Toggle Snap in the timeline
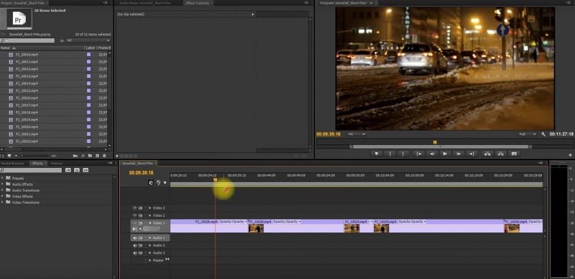 pos(150,182)
